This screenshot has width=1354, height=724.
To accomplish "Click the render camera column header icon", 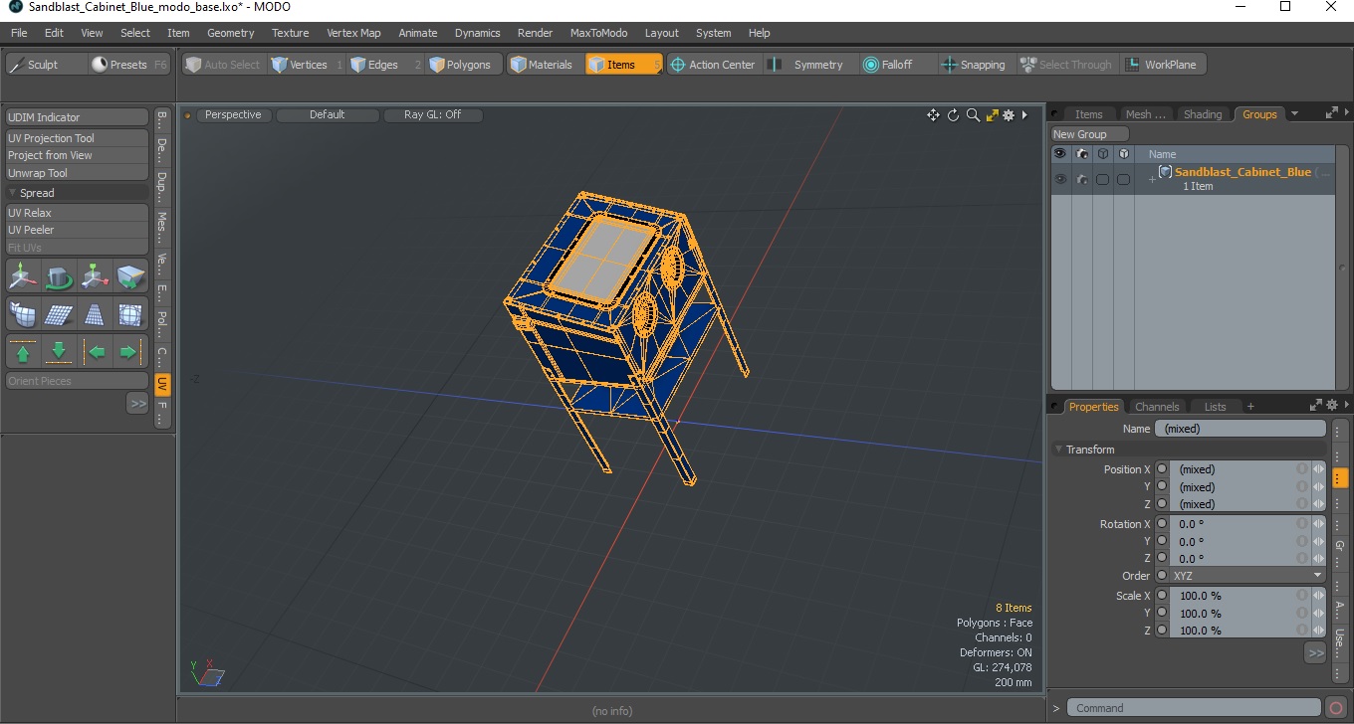I will click(1081, 154).
